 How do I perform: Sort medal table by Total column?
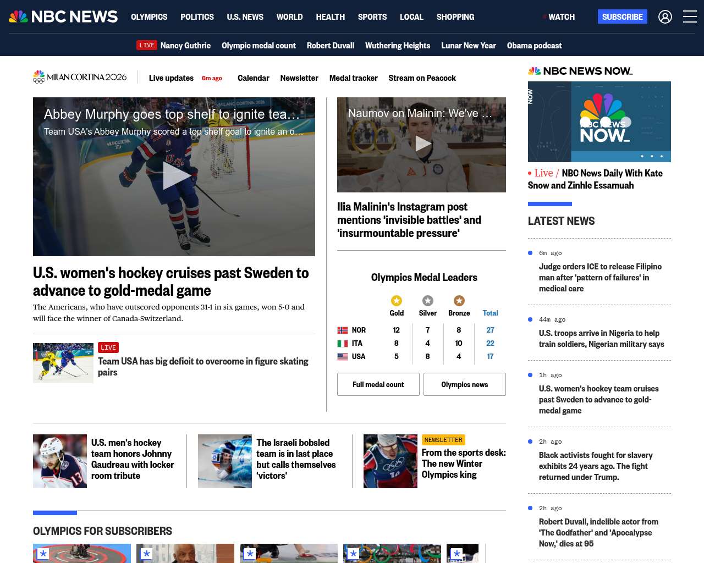pyautogui.click(x=490, y=313)
